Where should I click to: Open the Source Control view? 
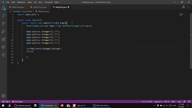(3, 23)
